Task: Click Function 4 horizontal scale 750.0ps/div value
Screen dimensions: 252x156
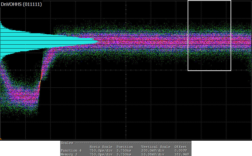Action: point(101,150)
